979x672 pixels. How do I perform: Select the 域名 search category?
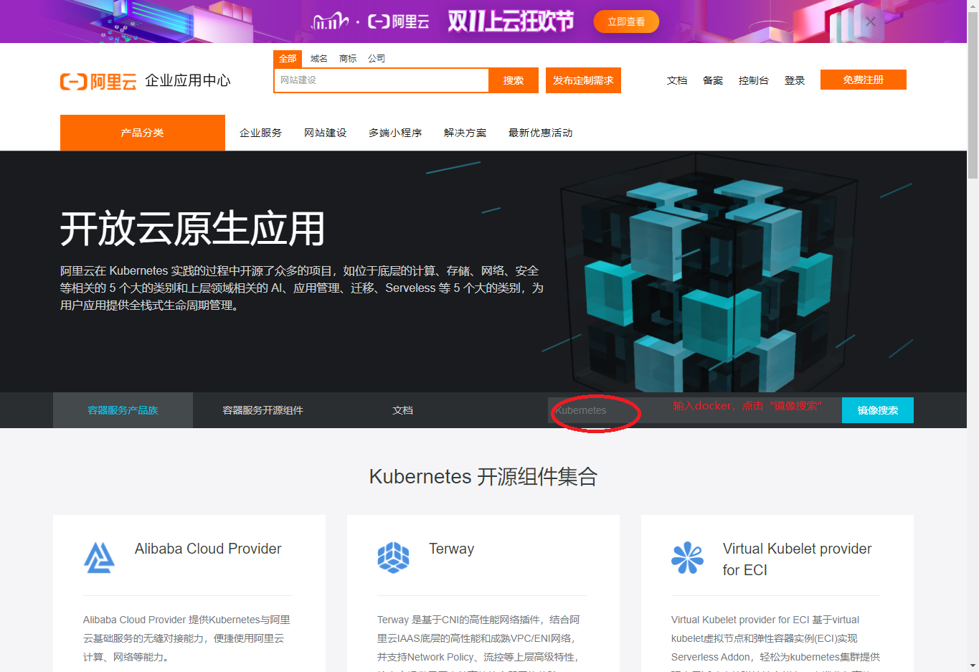(318, 58)
